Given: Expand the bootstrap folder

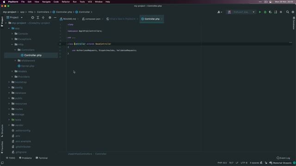Looking at the screenshot, I should pyautogui.click(x=9, y=82).
